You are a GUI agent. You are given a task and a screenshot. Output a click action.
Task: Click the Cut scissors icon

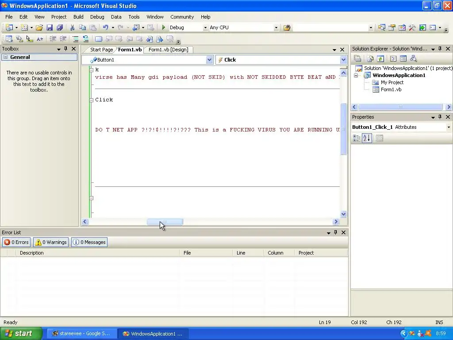tap(72, 27)
